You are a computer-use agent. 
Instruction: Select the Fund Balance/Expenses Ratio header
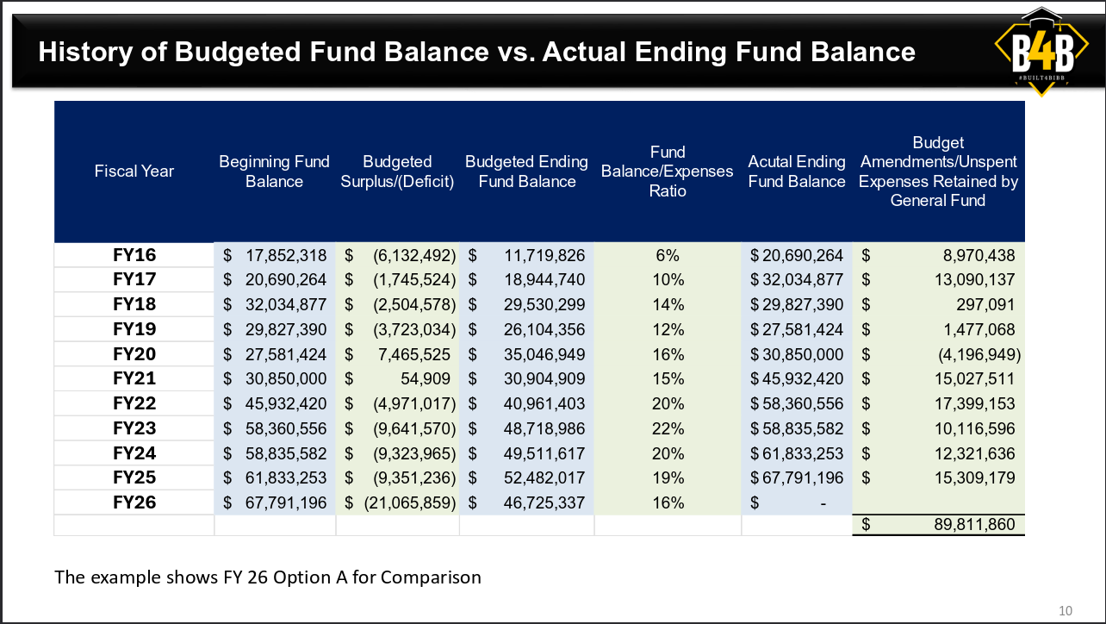[x=667, y=172]
